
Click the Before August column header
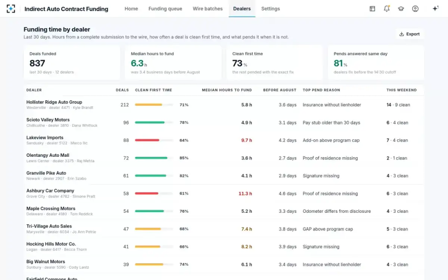click(x=280, y=90)
